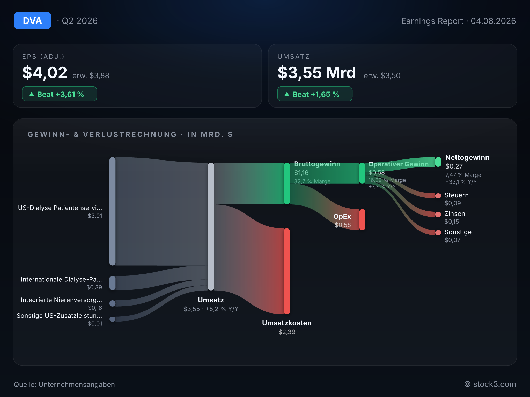Viewport: 530px width, 397px height.
Task: Select the $4,02 EPS value
Action: point(45,73)
